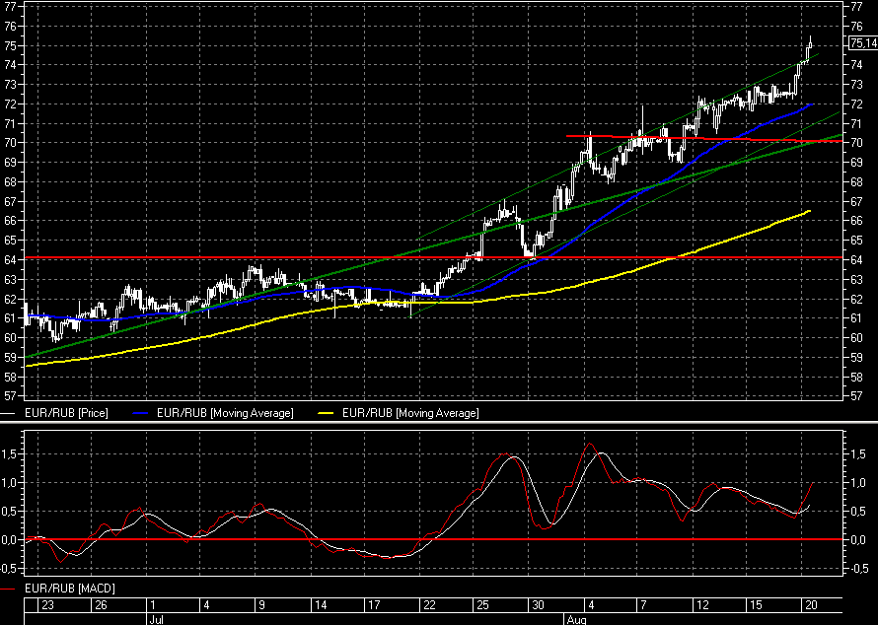Click date marker 30 on the time axis

tap(537, 604)
